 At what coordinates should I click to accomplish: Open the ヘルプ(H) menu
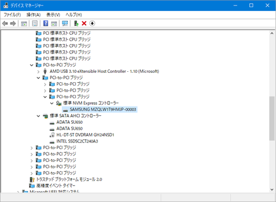coord(73,15)
